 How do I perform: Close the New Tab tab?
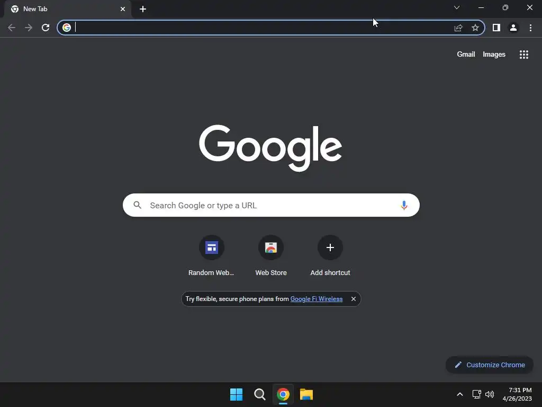pyautogui.click(x=123, y=9)
